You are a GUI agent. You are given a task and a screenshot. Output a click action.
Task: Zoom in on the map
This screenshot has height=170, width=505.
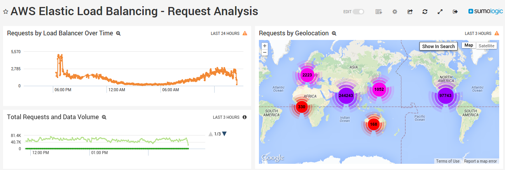(x=265, y=46)
